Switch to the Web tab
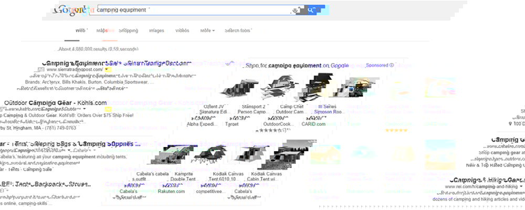This screenshot has width=525, height=210. click(x=80, y=30)
